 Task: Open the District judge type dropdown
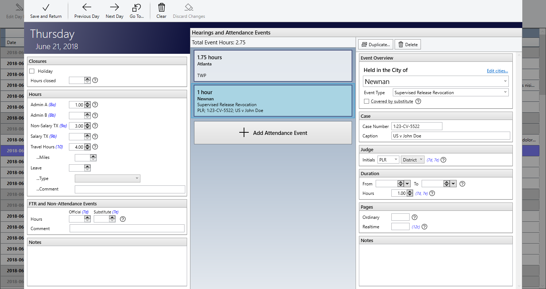[x=413, y=160]
